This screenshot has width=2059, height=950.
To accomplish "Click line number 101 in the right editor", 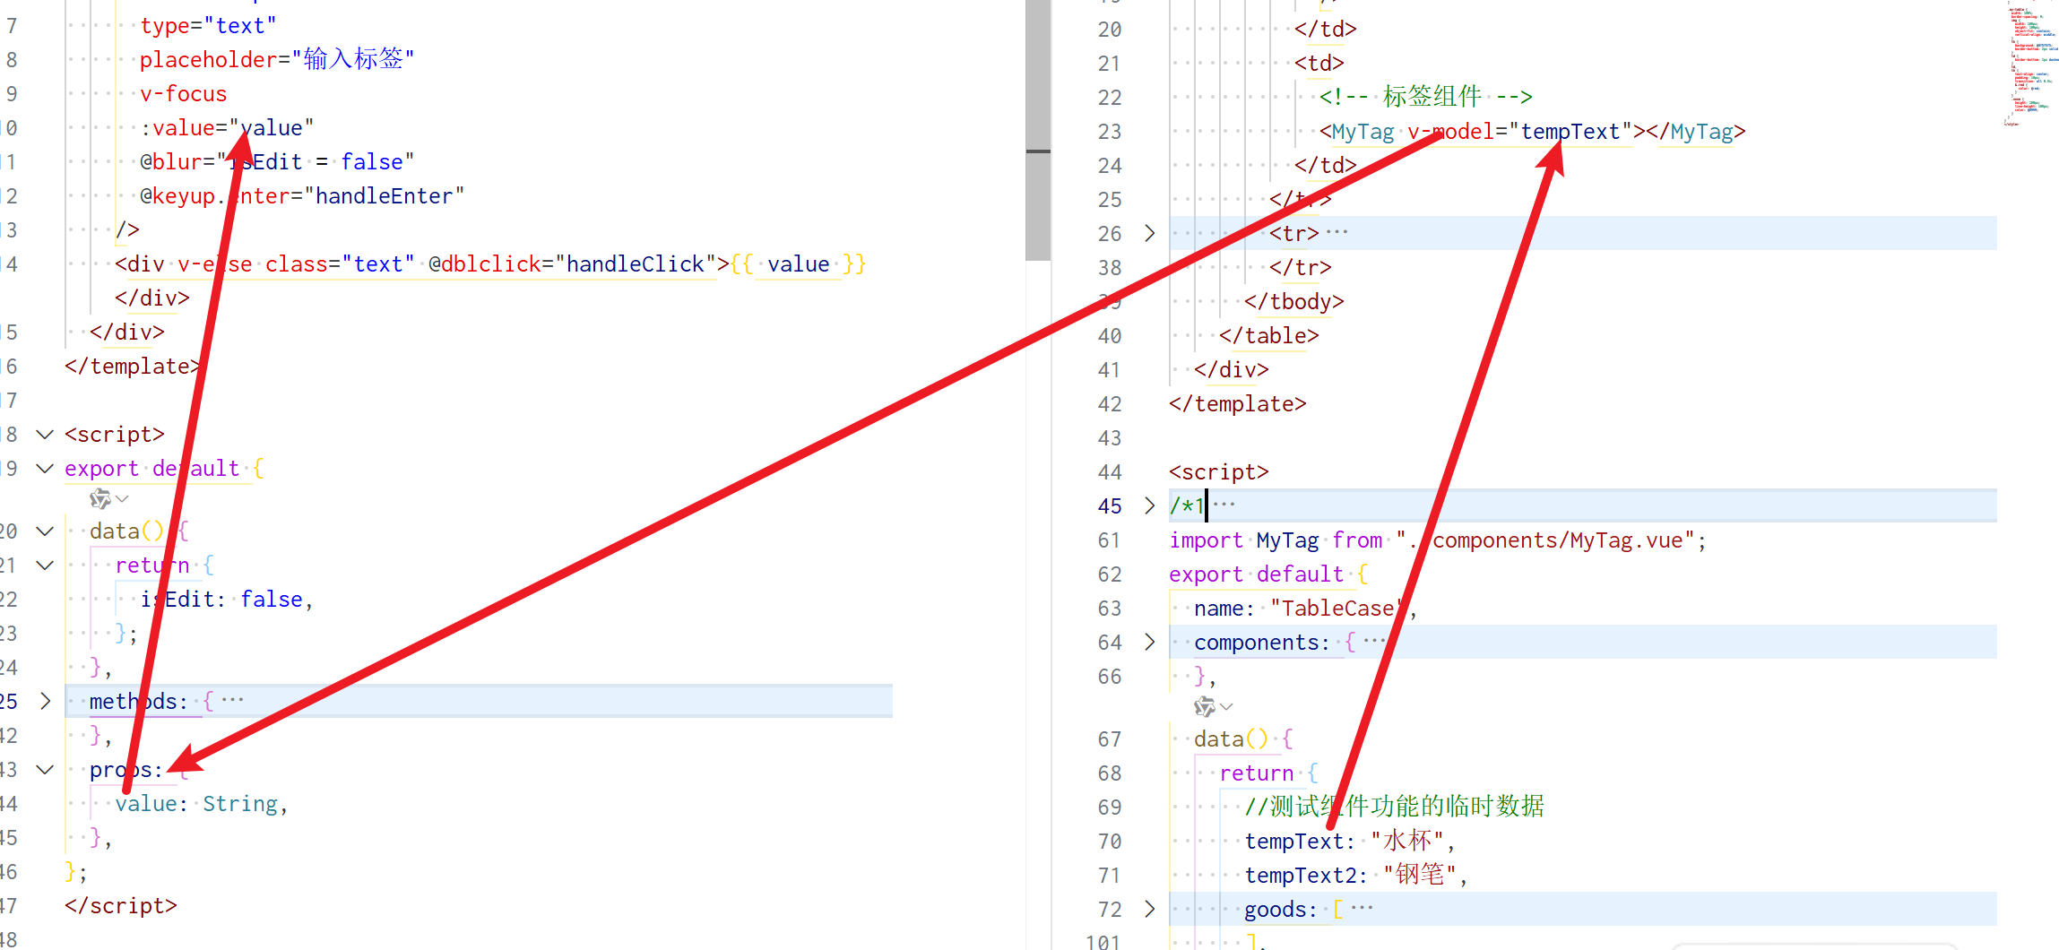I will [1103, 942].
